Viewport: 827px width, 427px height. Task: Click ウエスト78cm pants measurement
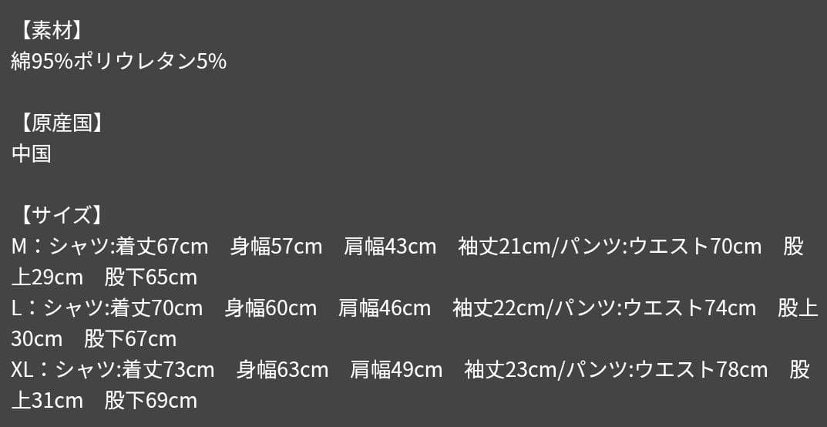pyautogui.click(x=701, y=370)
